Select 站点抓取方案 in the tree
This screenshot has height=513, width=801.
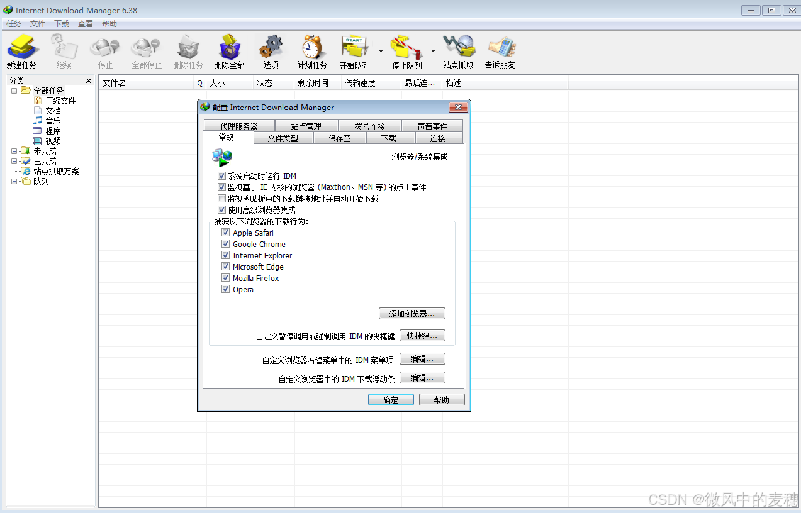point(56,171)
